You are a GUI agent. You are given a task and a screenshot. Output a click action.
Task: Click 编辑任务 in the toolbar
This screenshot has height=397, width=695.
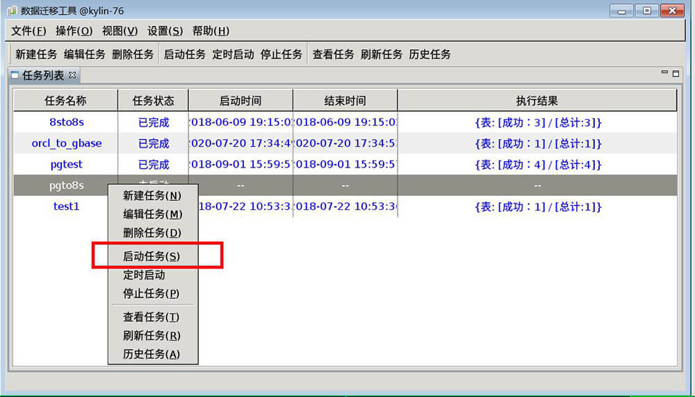85,54
